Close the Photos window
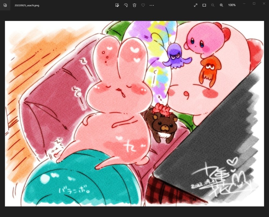This screenshot has width=269, height=217. [x=264, y=4]
